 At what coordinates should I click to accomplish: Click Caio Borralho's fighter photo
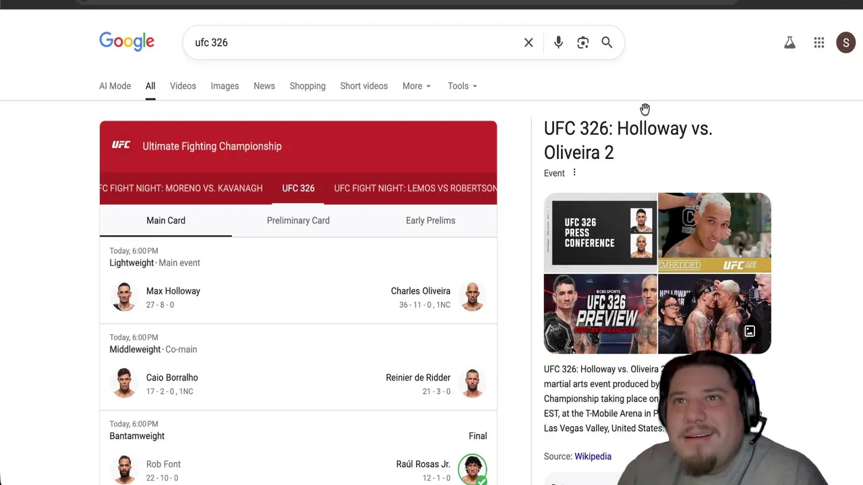124,383
